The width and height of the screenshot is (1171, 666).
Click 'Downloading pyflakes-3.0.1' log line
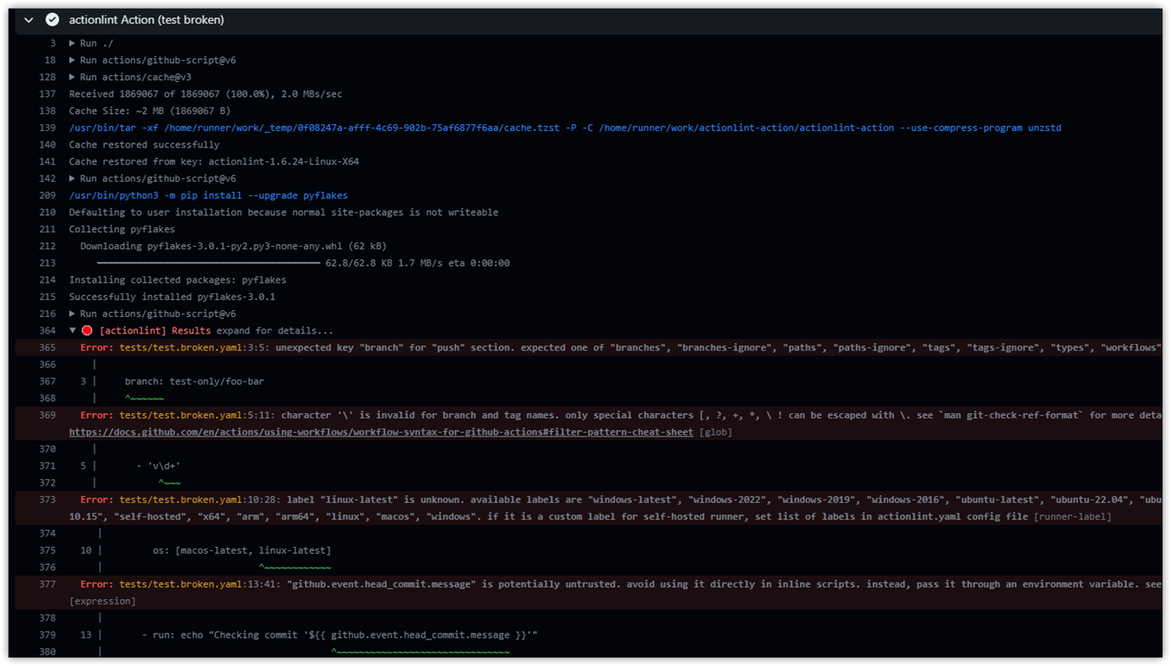point(233,247)
